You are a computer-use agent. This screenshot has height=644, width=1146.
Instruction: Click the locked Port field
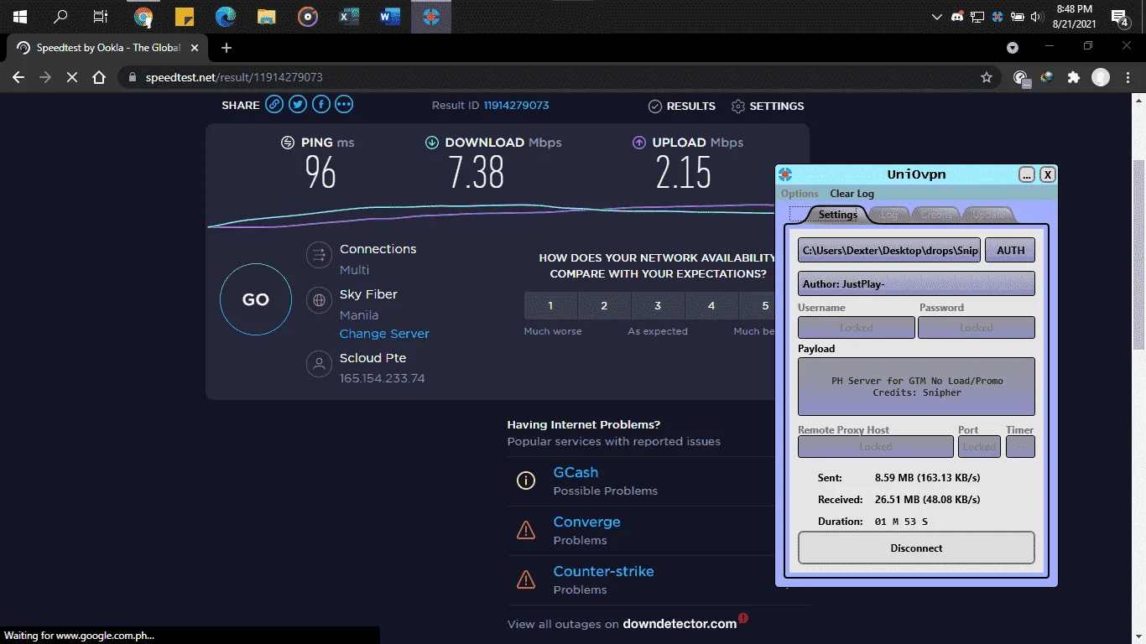(x=979, y=447)
